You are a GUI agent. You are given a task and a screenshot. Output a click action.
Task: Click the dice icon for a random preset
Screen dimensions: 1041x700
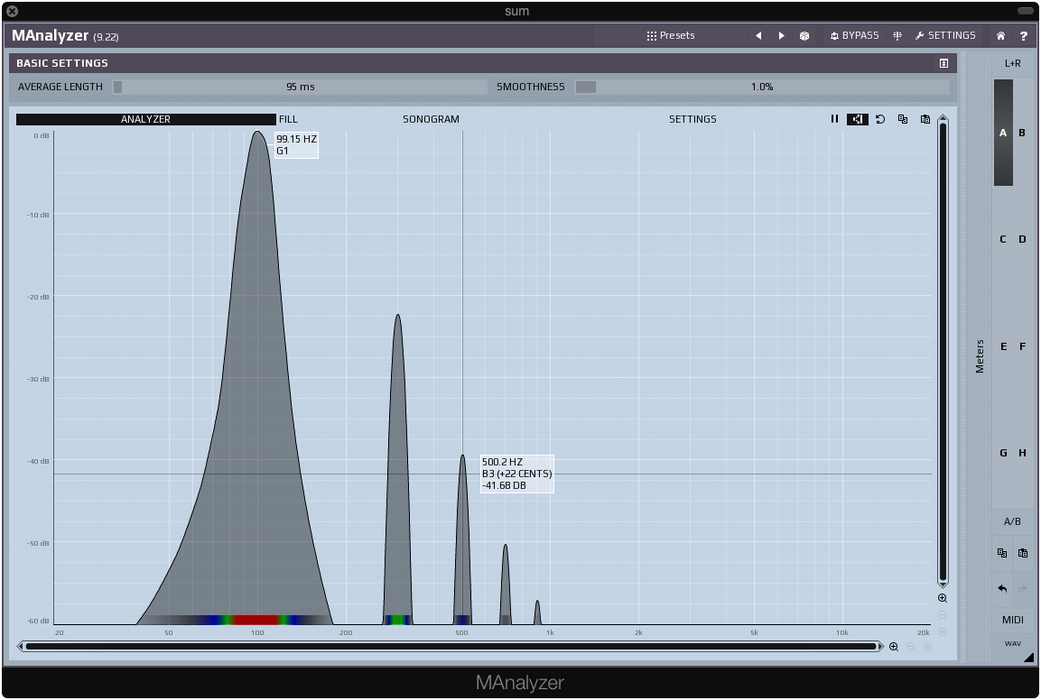pos(804,36)
